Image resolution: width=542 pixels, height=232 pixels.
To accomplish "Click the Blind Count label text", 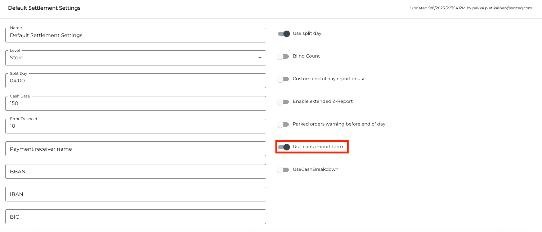I will pyautogui.click(x=306, y=56).
